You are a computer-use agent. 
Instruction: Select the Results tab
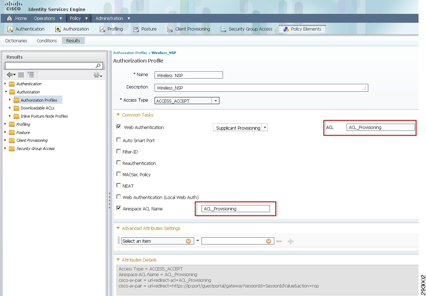[73, 41]
